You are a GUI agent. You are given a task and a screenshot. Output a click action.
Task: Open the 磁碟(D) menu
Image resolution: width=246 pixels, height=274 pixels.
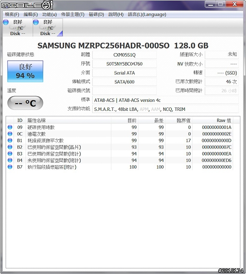click(x=96, y=14)
